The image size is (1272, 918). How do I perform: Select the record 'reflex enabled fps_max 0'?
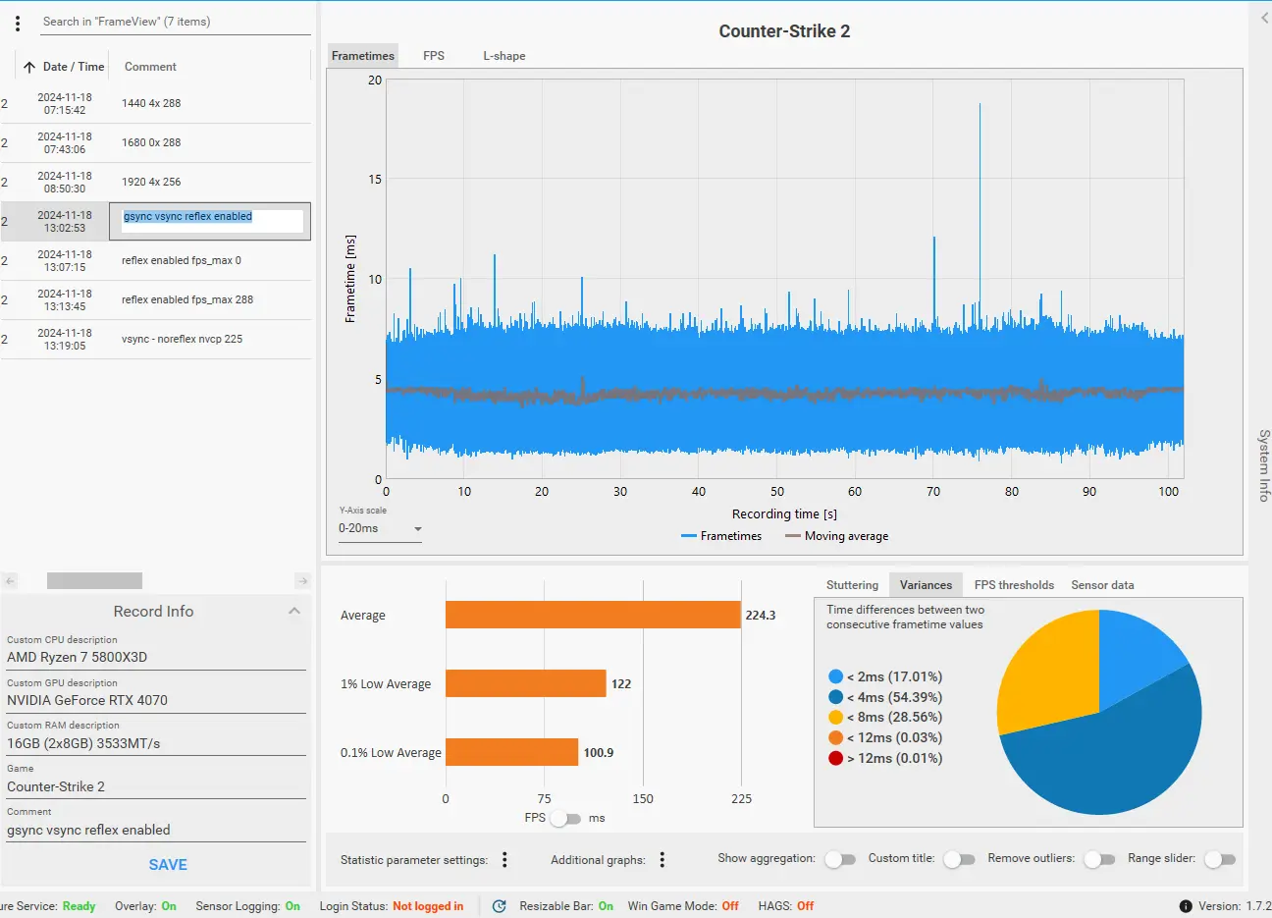tap(156, 260)
